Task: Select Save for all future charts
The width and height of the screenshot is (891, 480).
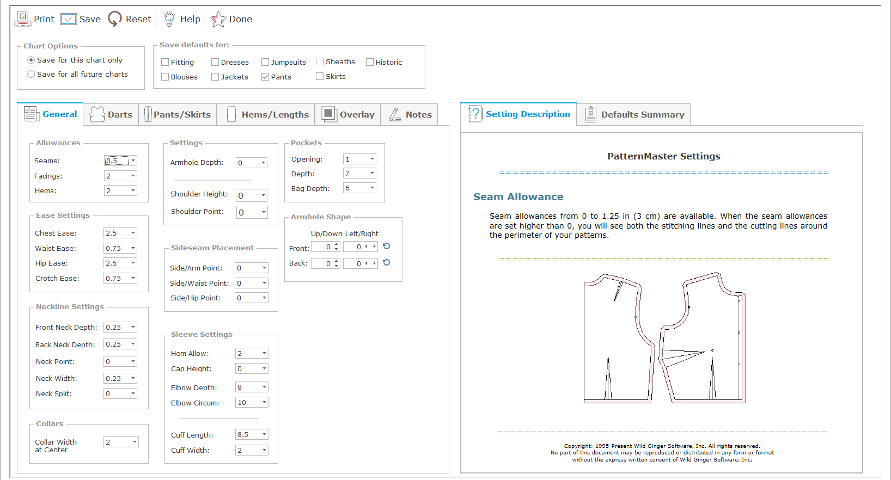Action: tap(31, 74)
